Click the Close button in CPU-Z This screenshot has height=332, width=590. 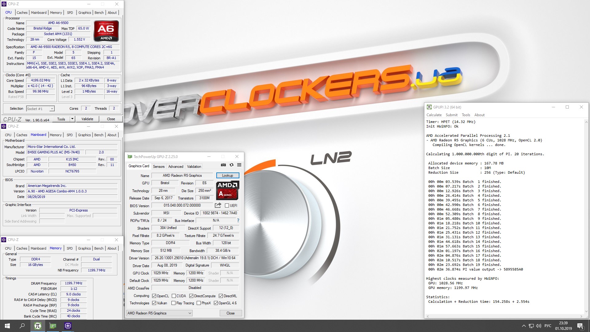[x=111, y=119]
